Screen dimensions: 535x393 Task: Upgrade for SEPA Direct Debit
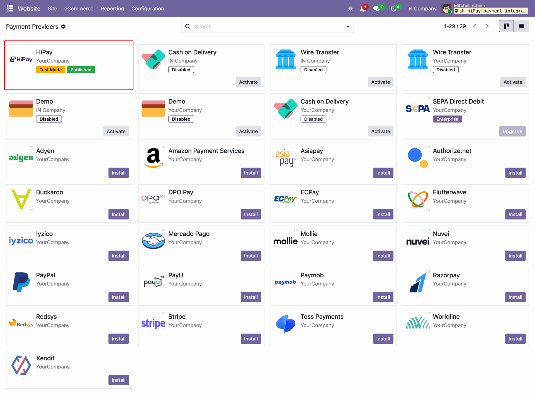[x=512, y=131]
